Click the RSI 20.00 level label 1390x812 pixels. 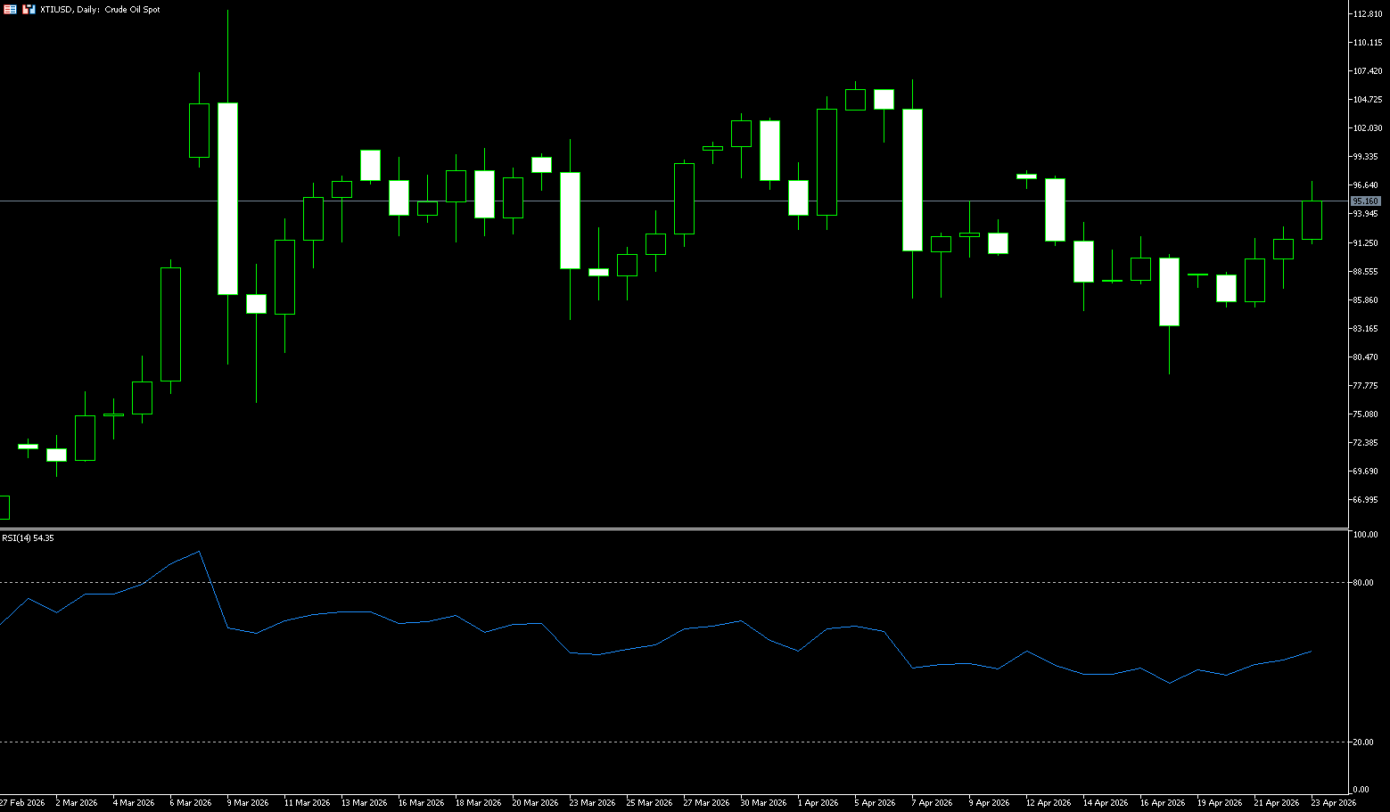[1363, 742]
